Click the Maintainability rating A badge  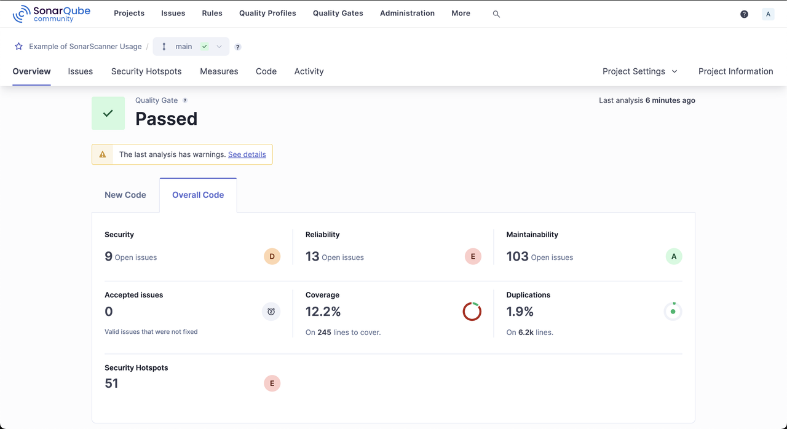point(674,257)
